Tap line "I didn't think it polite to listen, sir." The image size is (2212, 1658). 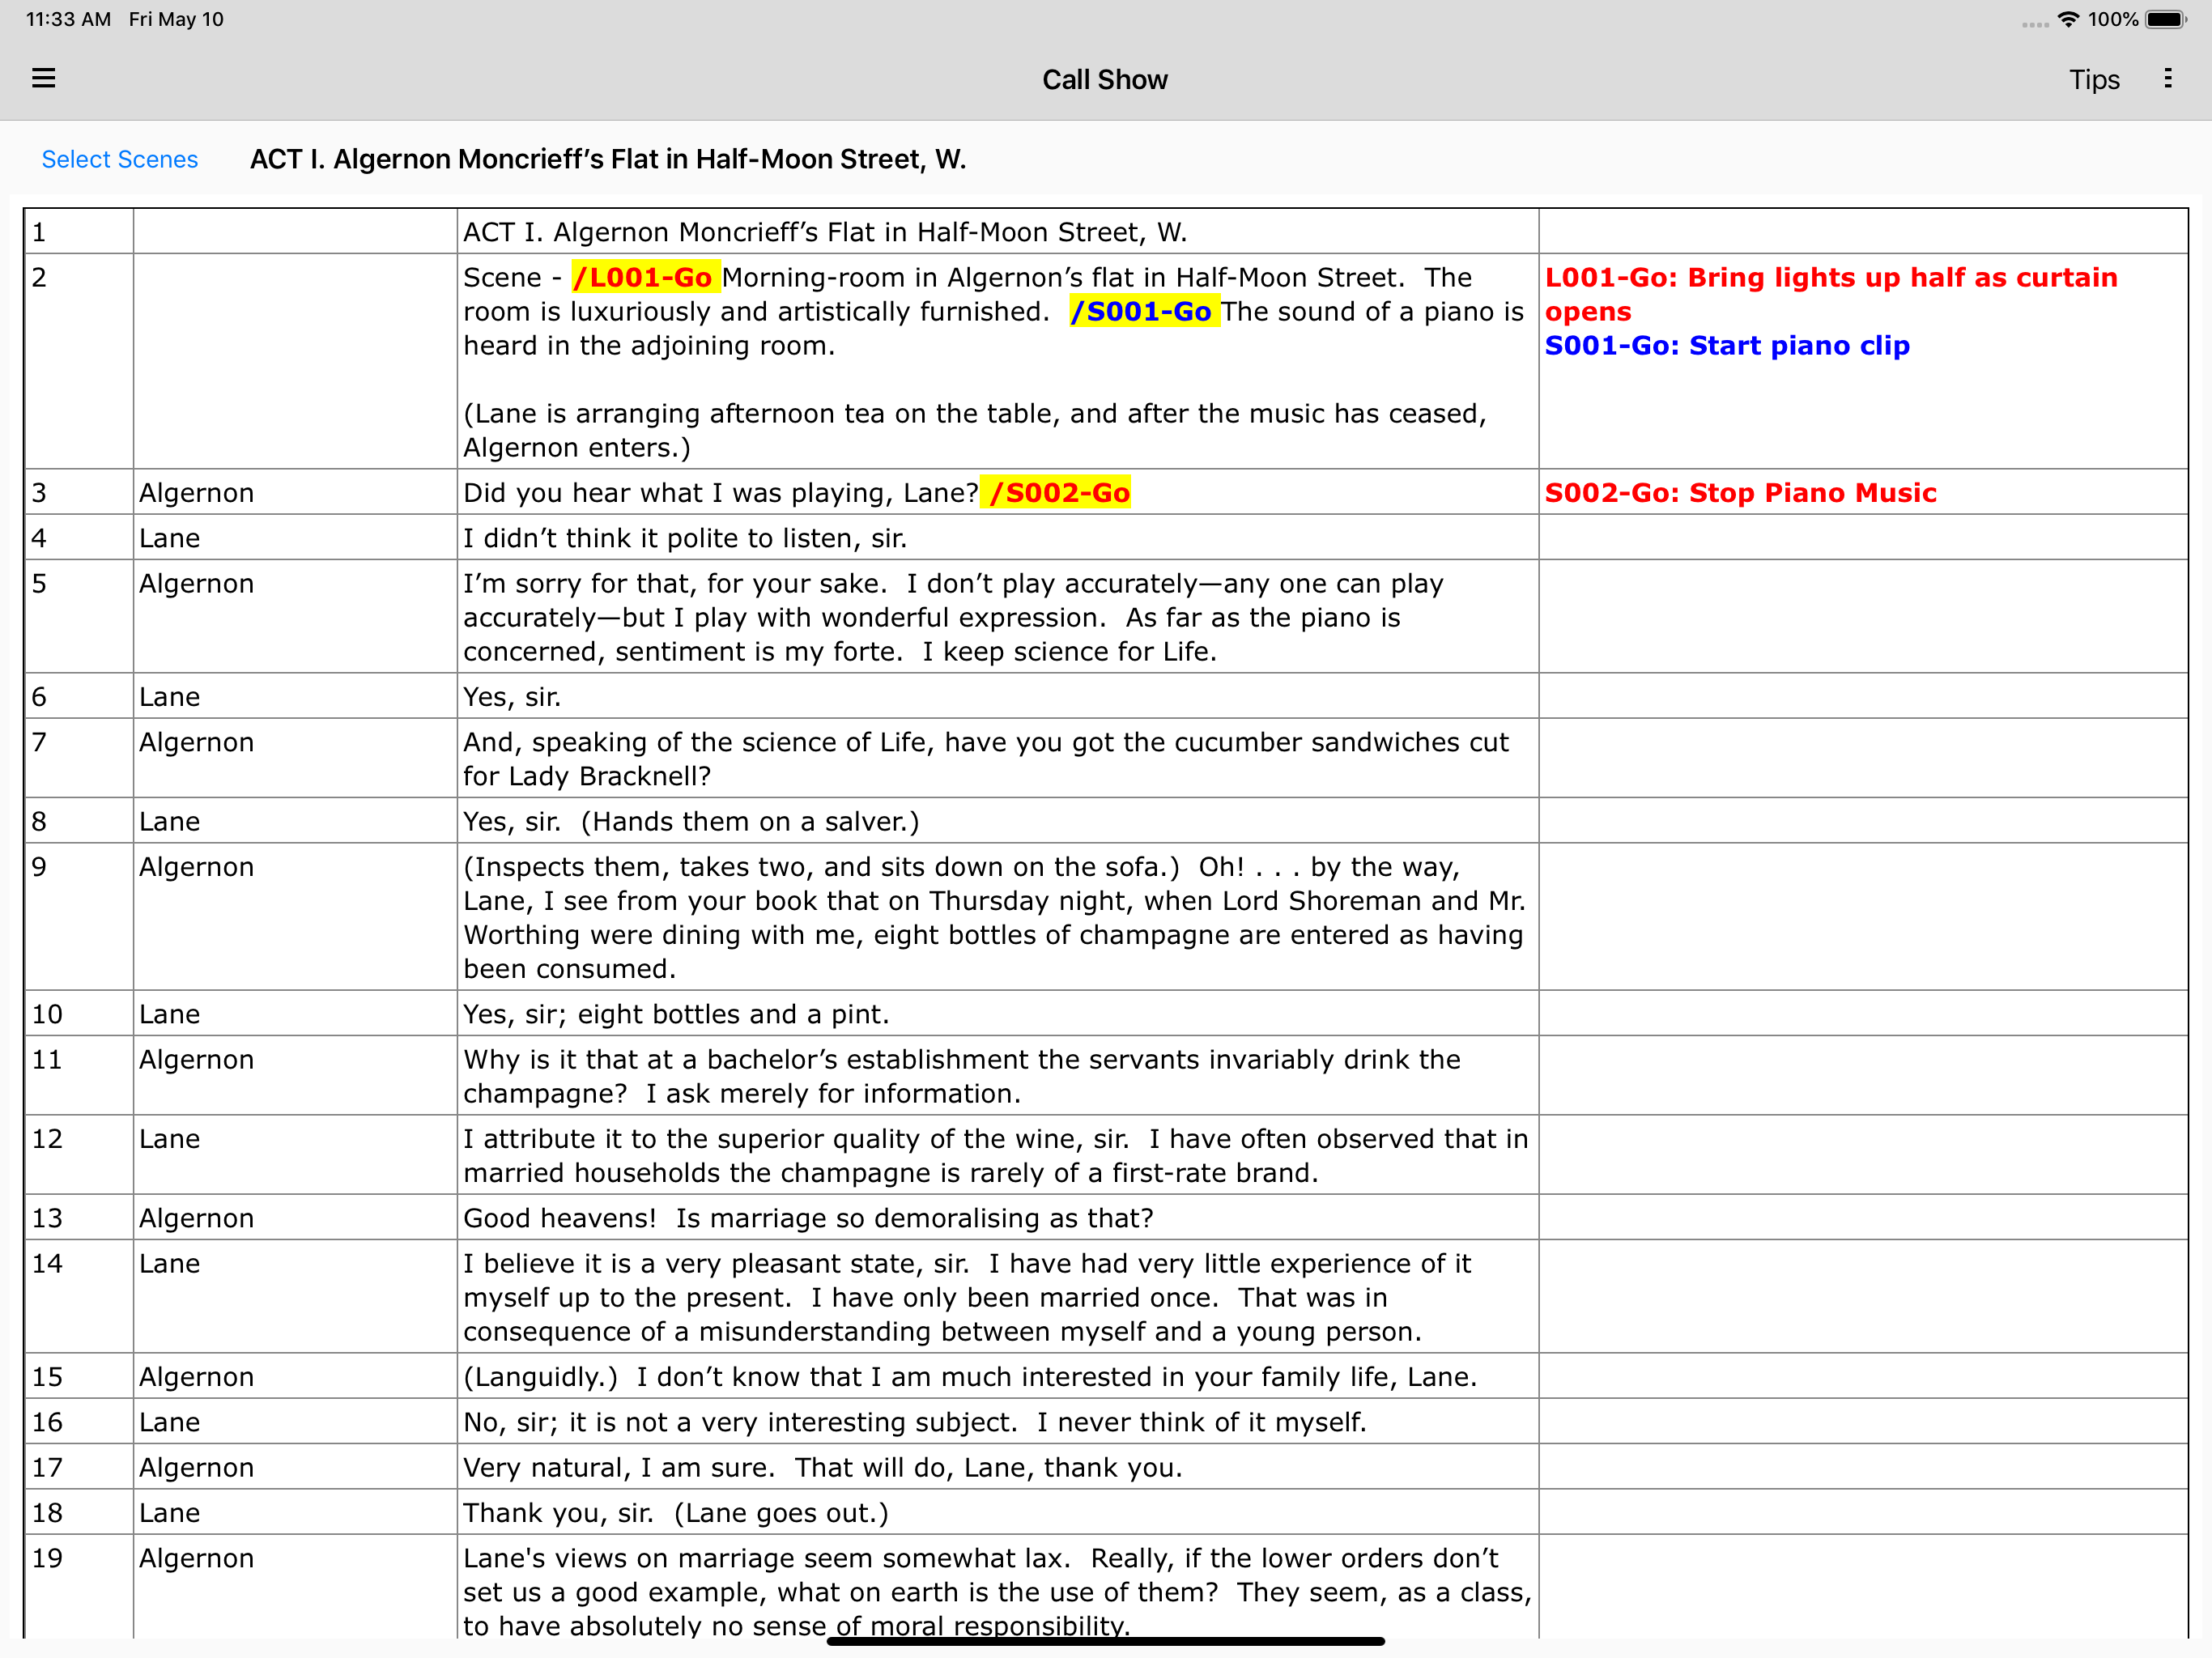[x=685, y=538]
